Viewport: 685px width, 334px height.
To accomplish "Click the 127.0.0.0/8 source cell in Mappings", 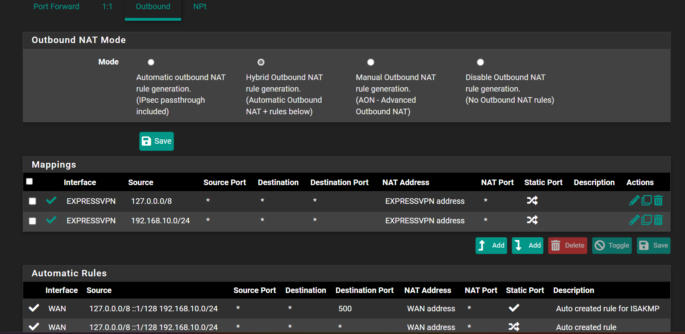I will (151, 201).
